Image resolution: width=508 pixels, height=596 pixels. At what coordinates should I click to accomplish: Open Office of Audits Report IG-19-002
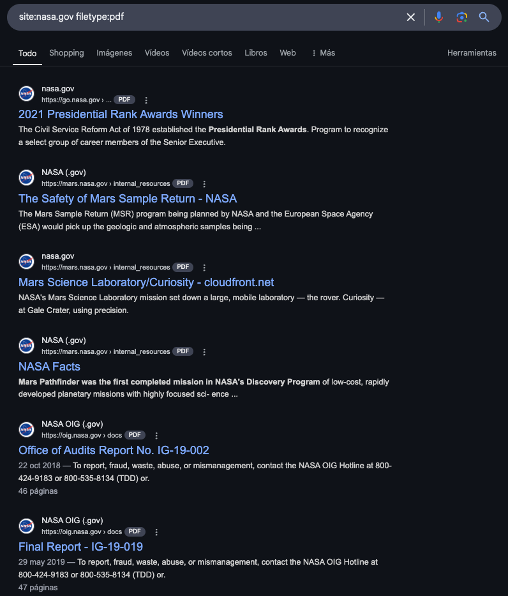coord(114,450)
